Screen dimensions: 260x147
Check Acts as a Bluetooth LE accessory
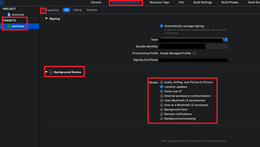tap(162, 105)
